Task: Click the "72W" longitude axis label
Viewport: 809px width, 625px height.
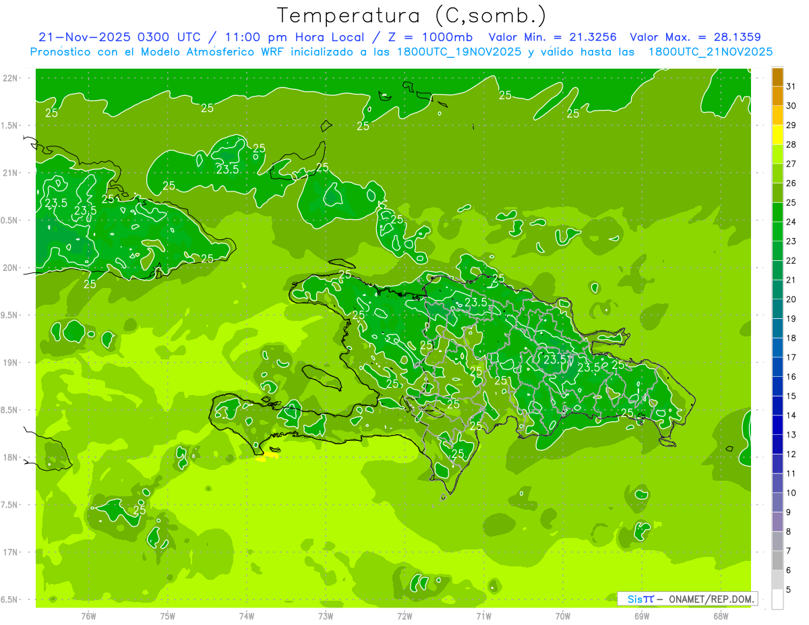Action: 404,616
